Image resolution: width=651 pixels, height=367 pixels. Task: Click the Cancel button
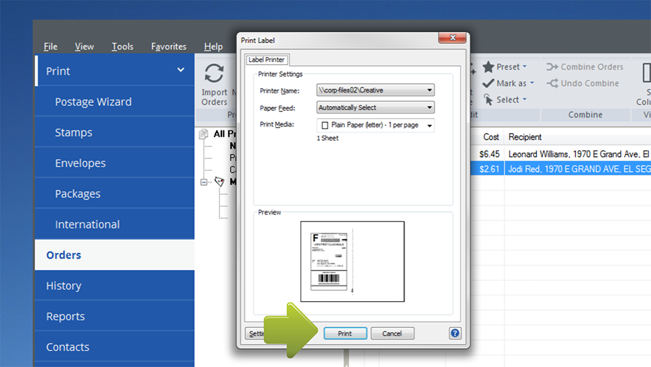point(392,333)
